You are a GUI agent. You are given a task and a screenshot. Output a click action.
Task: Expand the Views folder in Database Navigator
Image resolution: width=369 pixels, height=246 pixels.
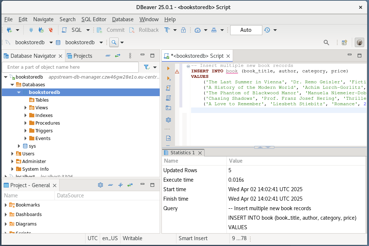pos(25,107)
